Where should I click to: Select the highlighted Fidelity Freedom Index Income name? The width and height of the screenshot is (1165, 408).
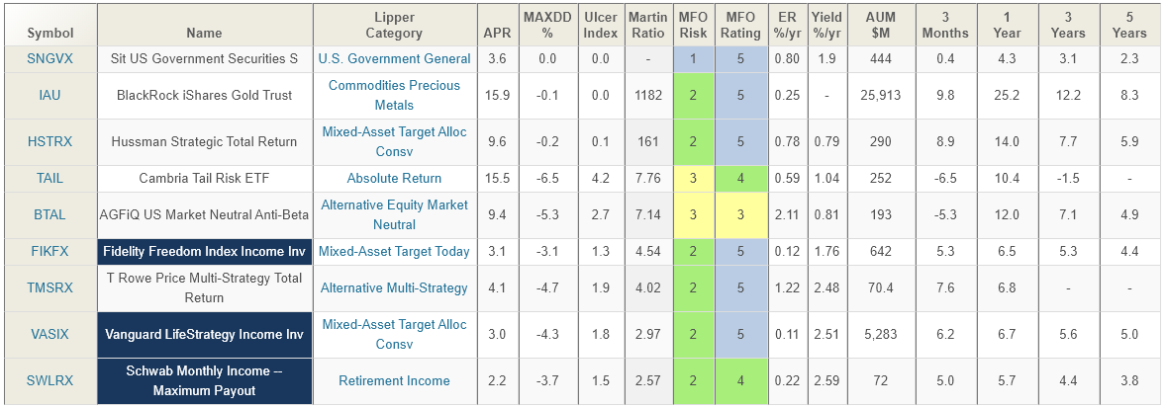(x=204, y=251)
